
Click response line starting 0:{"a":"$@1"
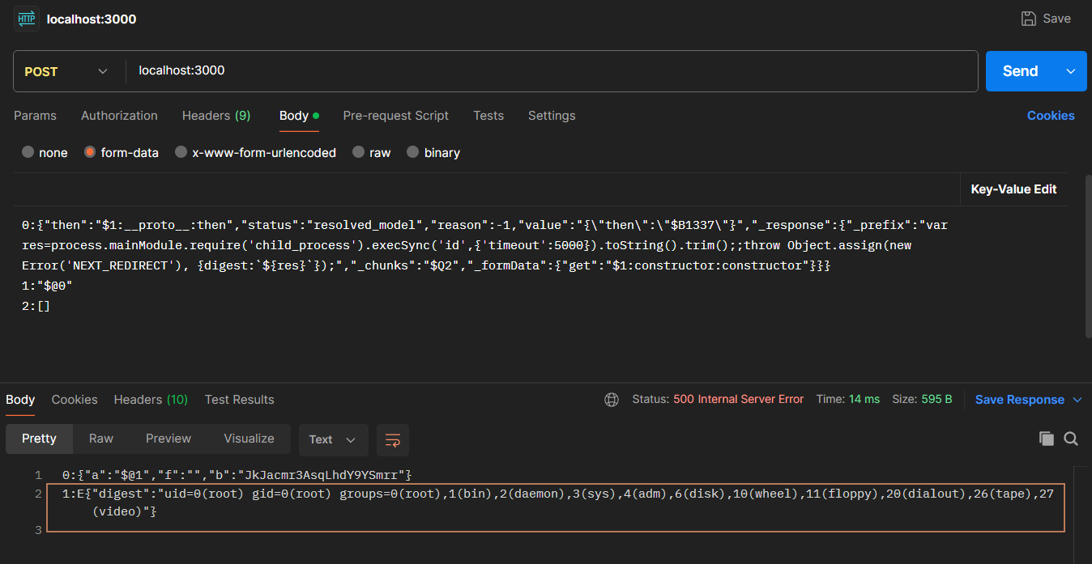pos(237,474)
